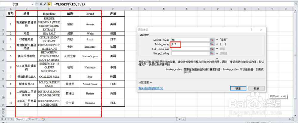Select the Lush brand cell

(90, 39)
